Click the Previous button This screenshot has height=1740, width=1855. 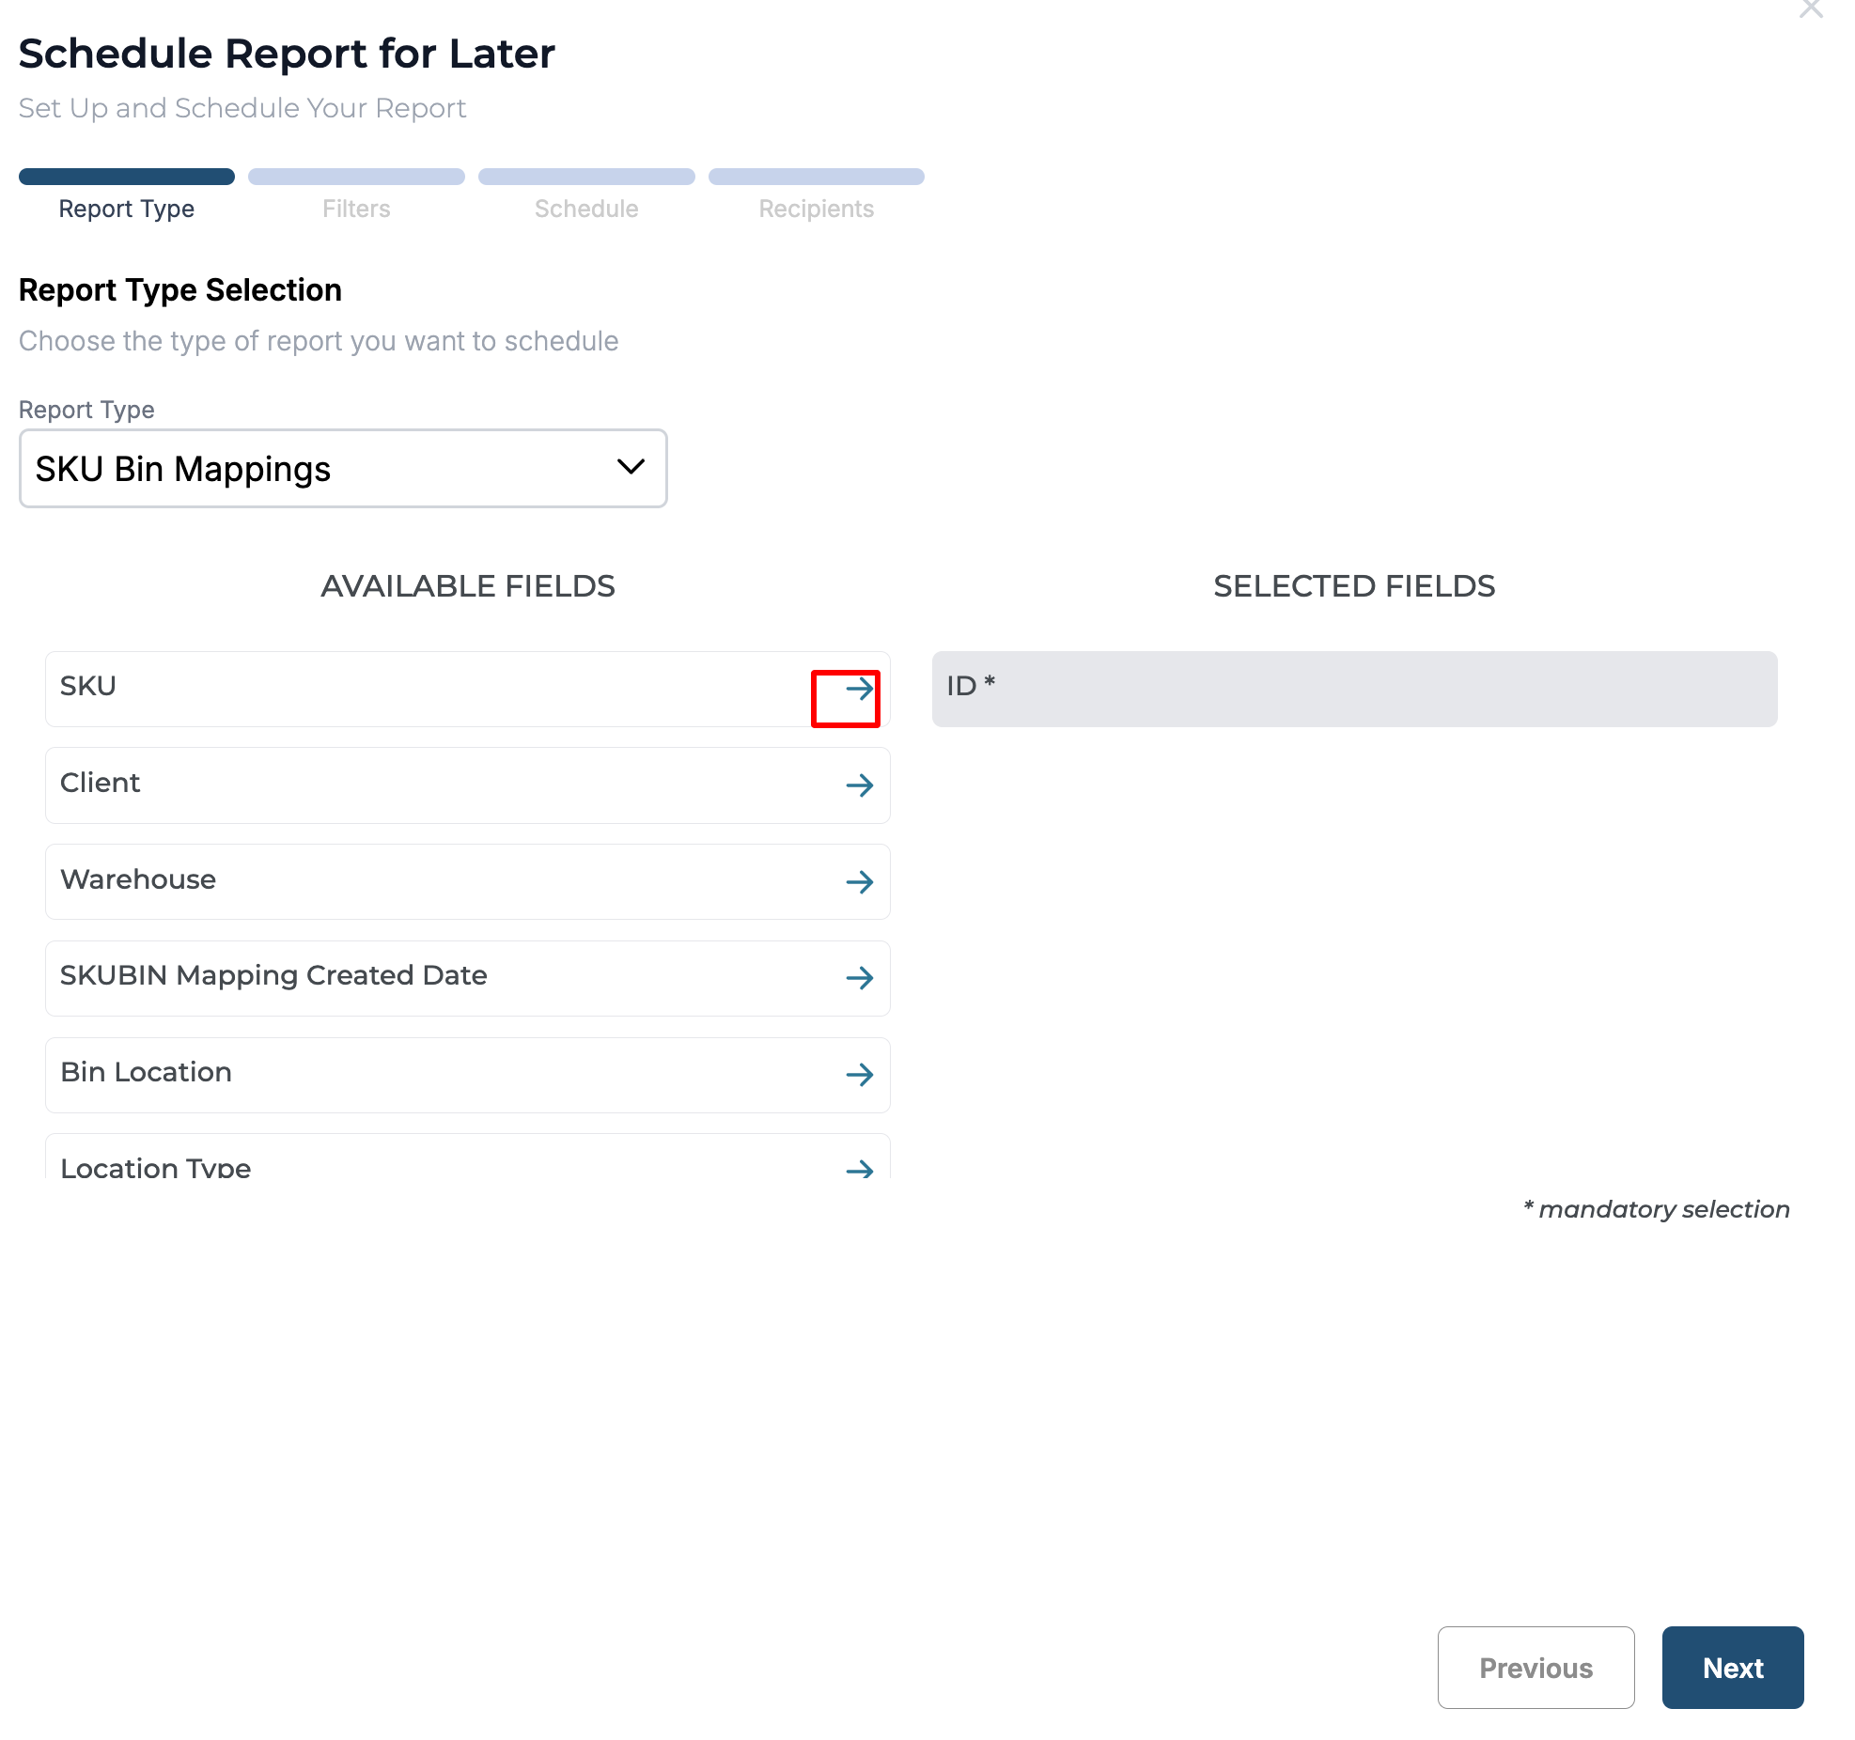point(1535,1668)
